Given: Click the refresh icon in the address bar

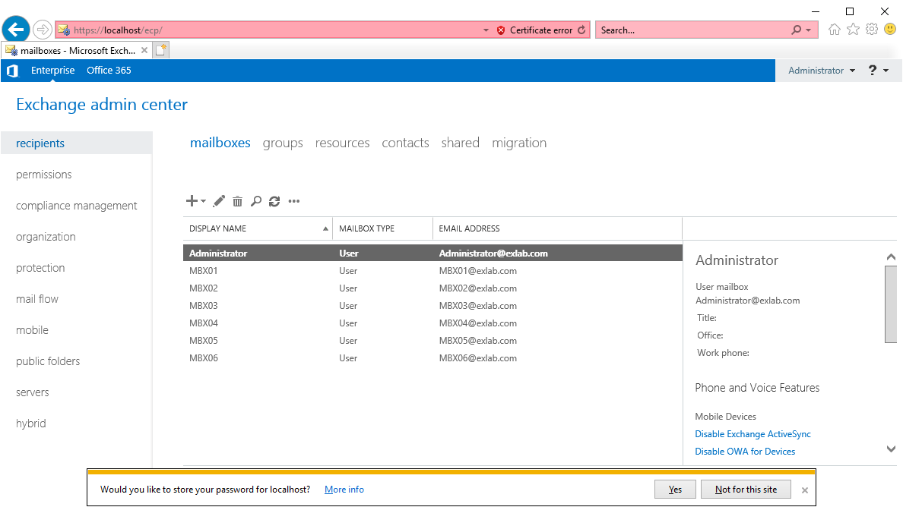Looking at the screenshot, I should coord(581,30).
